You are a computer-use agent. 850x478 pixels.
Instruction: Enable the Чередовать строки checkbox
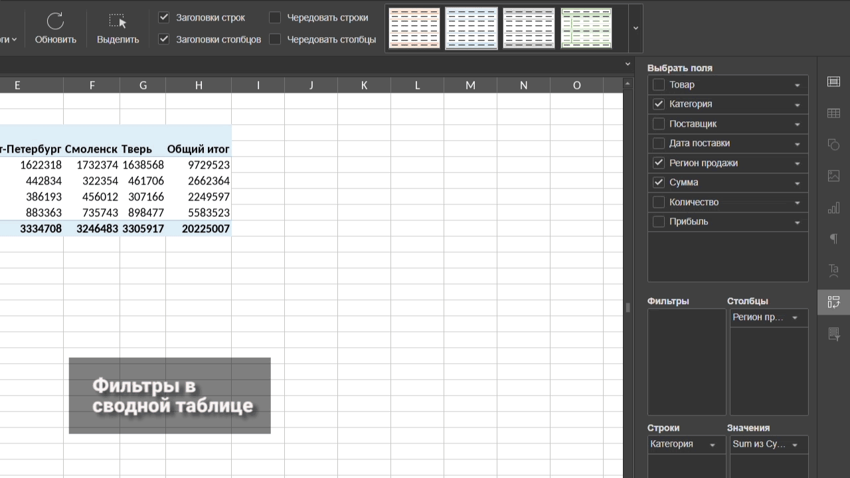(x=275, y=18)
